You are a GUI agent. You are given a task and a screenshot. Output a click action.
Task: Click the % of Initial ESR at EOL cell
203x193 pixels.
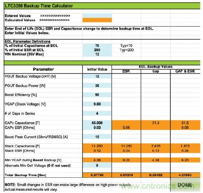point(97,50)
